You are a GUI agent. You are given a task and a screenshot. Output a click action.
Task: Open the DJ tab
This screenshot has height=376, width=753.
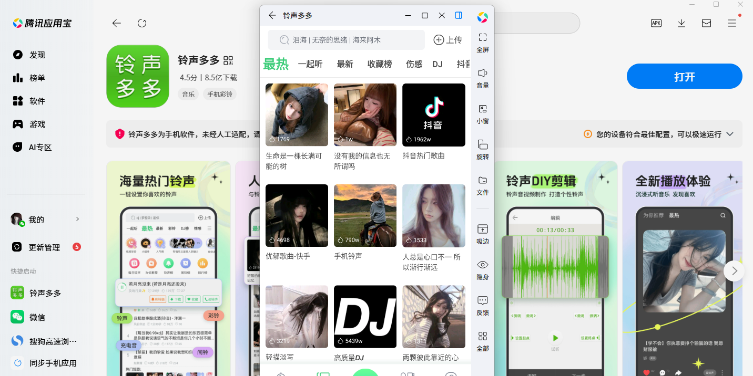click(437, 64)
